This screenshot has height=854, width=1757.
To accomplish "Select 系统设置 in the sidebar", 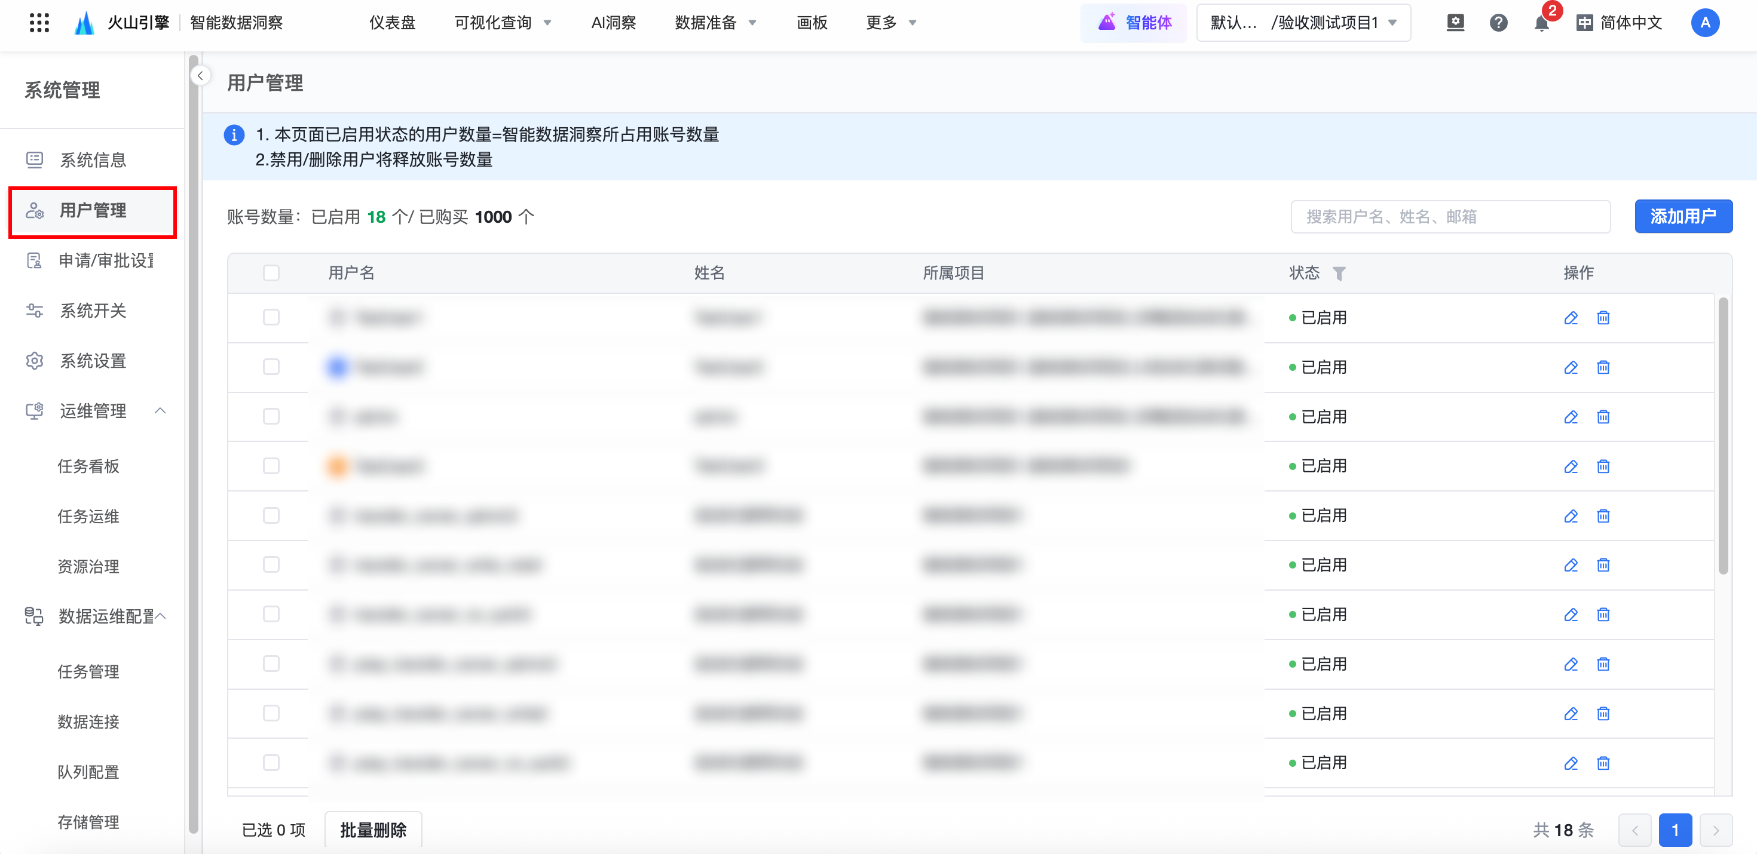I will (x=93, y=361).
